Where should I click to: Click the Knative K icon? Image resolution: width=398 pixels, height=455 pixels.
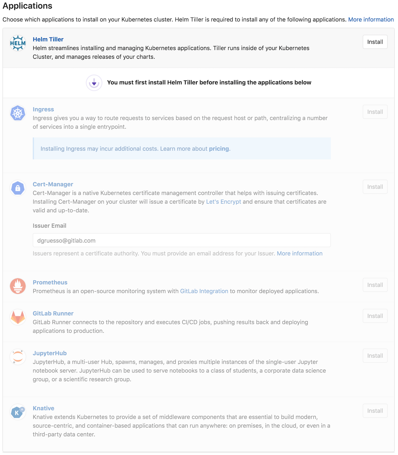tap(18, 412)
